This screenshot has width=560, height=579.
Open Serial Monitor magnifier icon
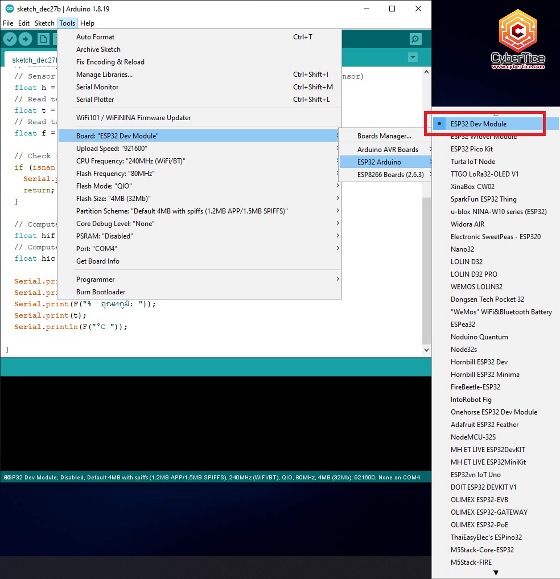coord(415,39)
